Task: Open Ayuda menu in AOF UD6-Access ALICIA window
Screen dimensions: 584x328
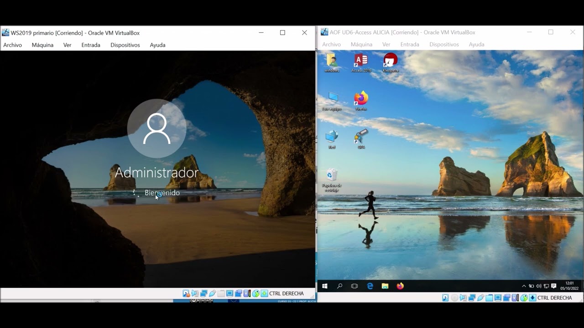Action: 476,44
